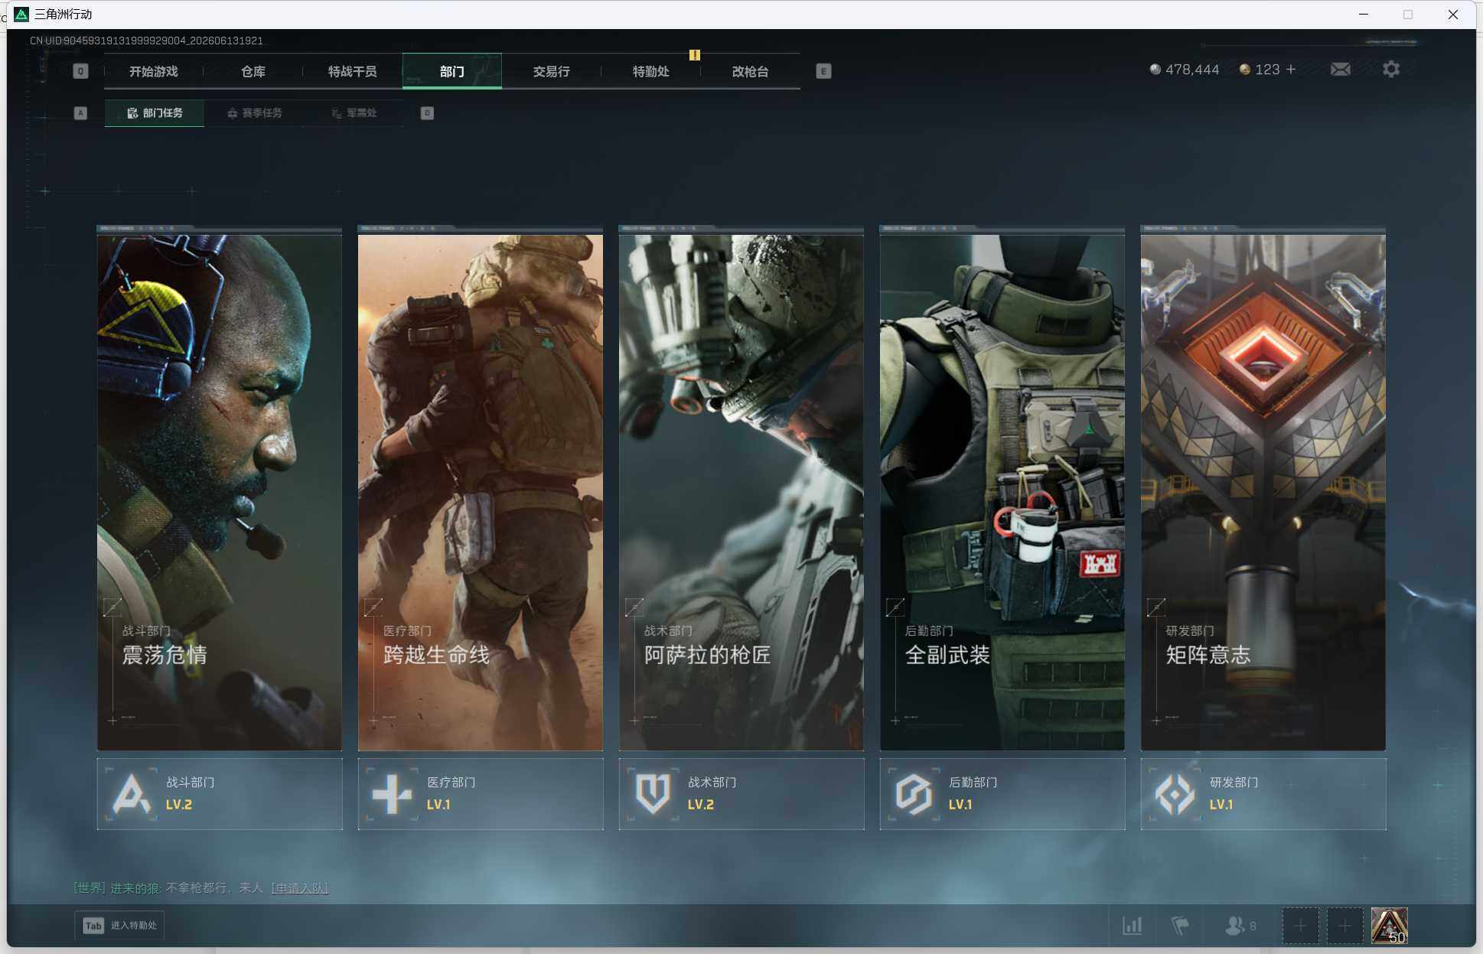
Task: Click the Q key navigation icon
Action: click(80, 71)
